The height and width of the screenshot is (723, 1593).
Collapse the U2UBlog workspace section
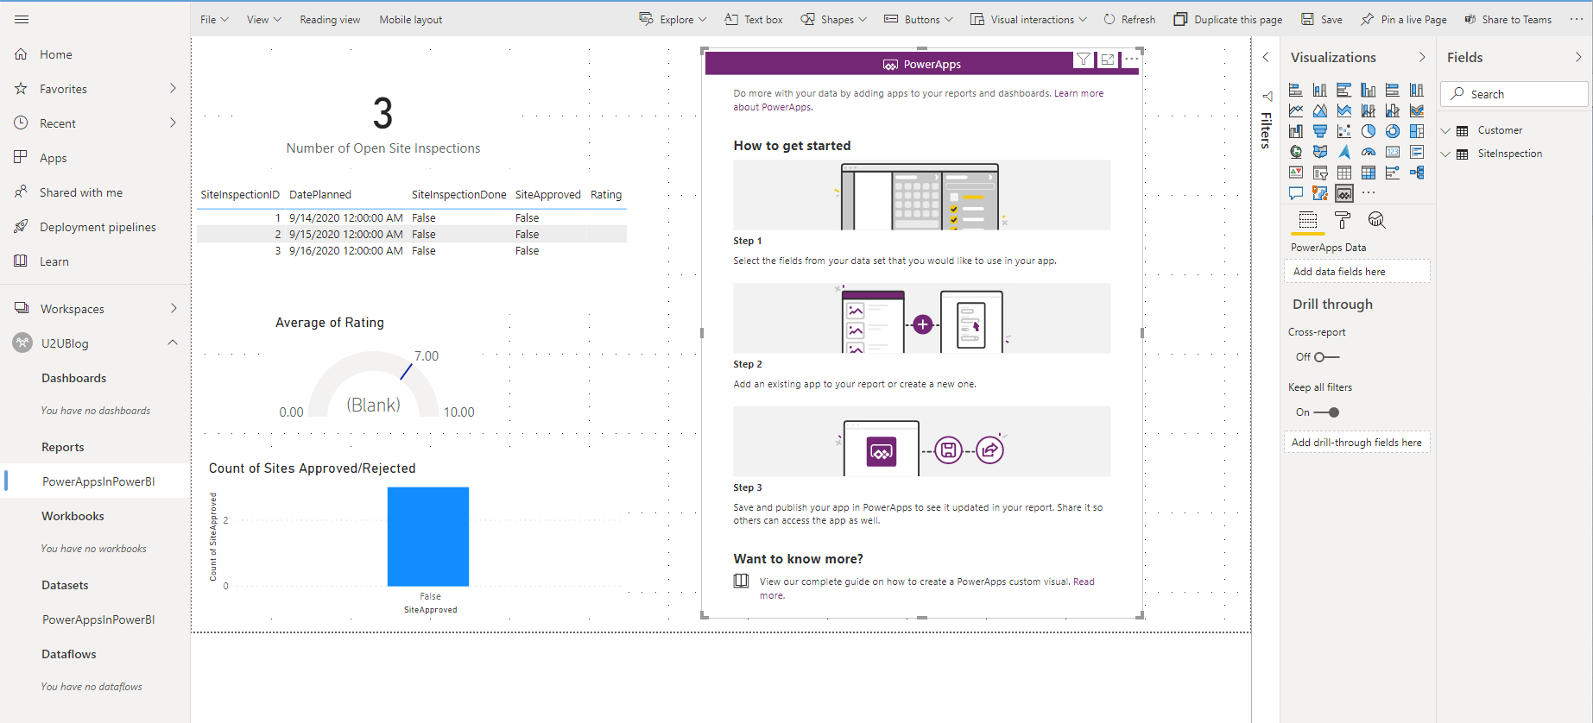coord(173,343)
